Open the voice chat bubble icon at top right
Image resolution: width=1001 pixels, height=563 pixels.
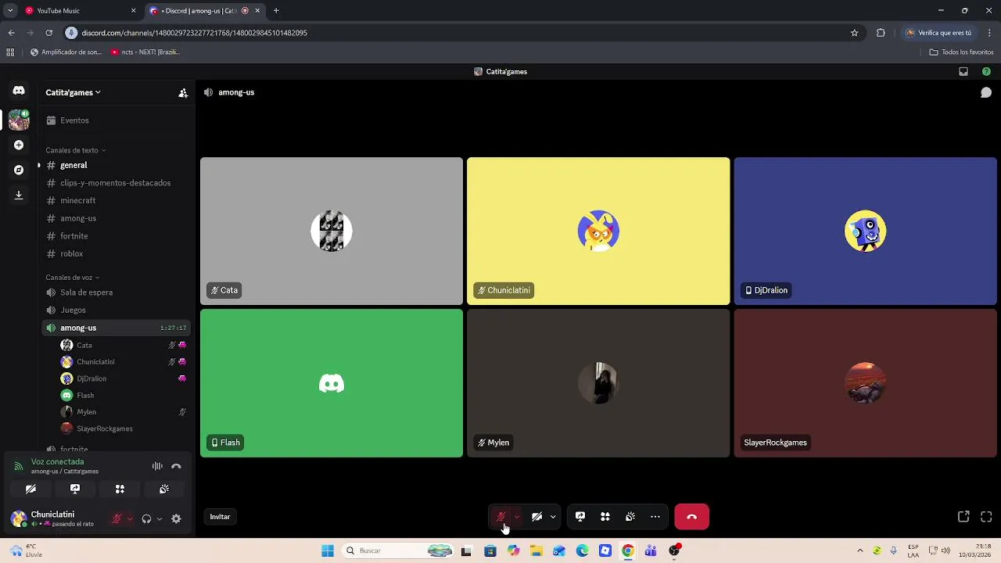[986, 92]
